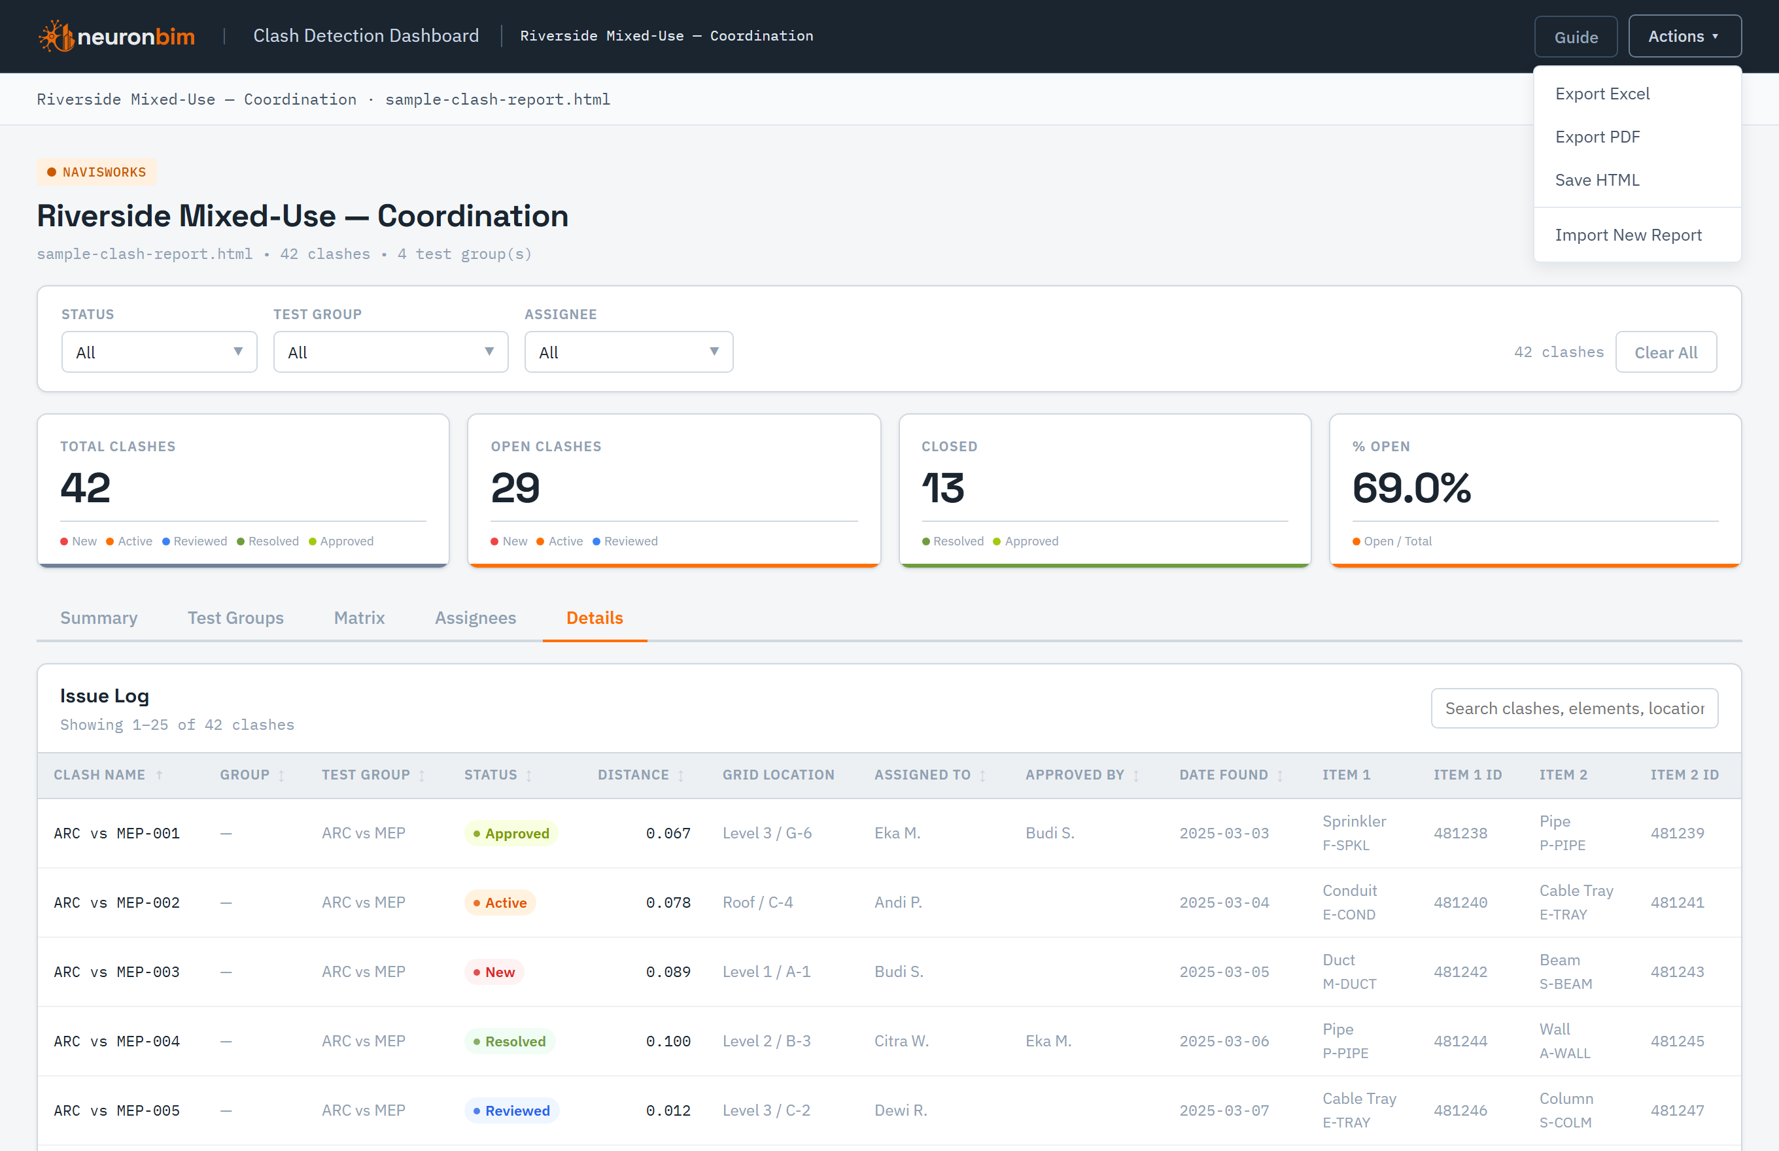This screenshot has height=1151, width=1779.
Task: Collapse the Actions dropdown button
Action: point(1684,36)
